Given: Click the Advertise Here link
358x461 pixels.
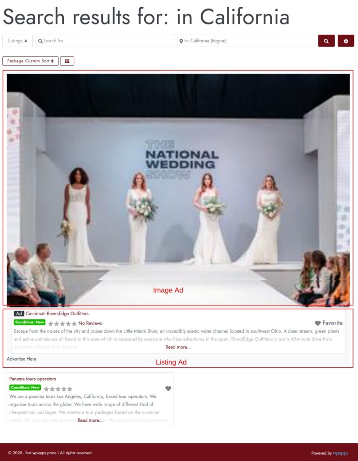Looking at the screenshot, I should click(x=22, y=359).
